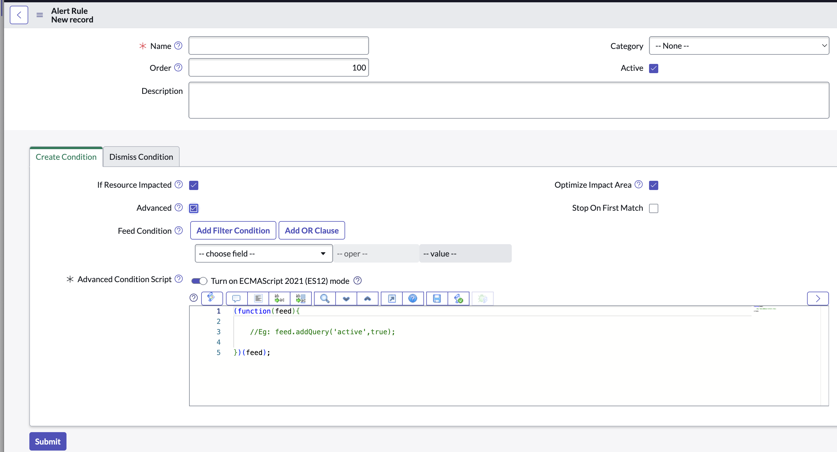
Task: Click line 3 comment in script editor
Action: coord(322,332)
